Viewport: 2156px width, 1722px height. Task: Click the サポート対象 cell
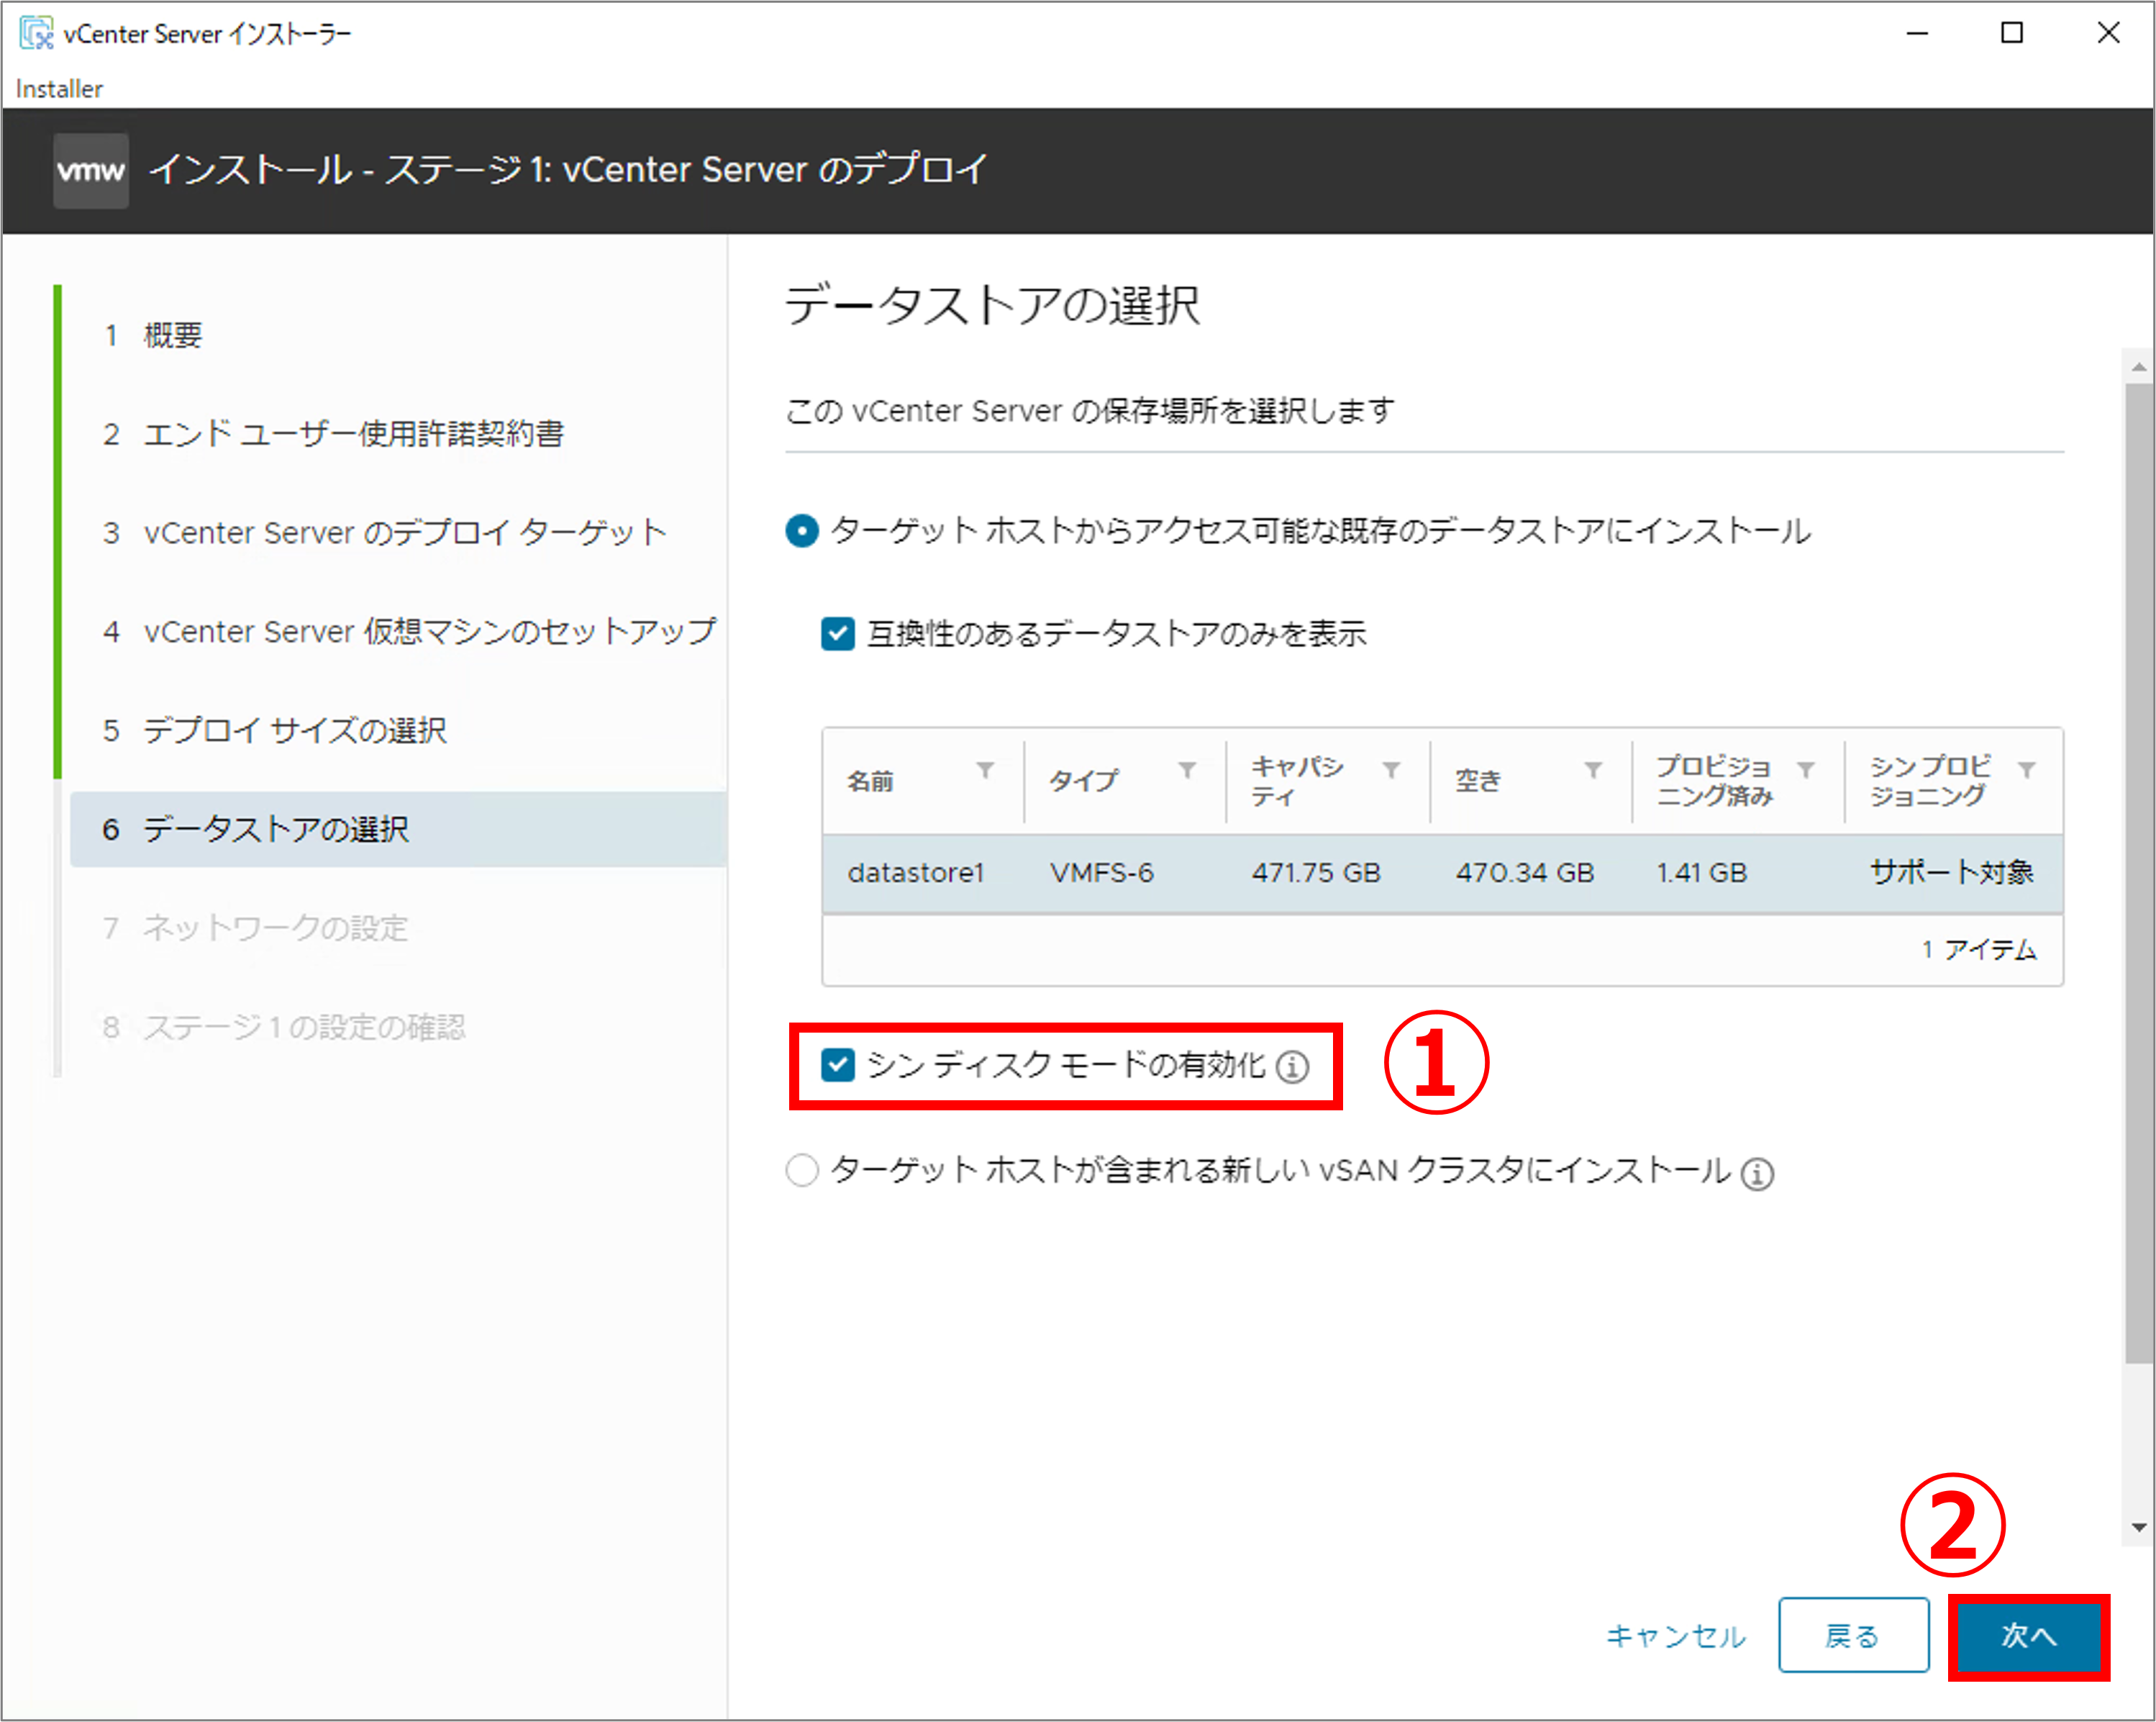point(1952,874)
